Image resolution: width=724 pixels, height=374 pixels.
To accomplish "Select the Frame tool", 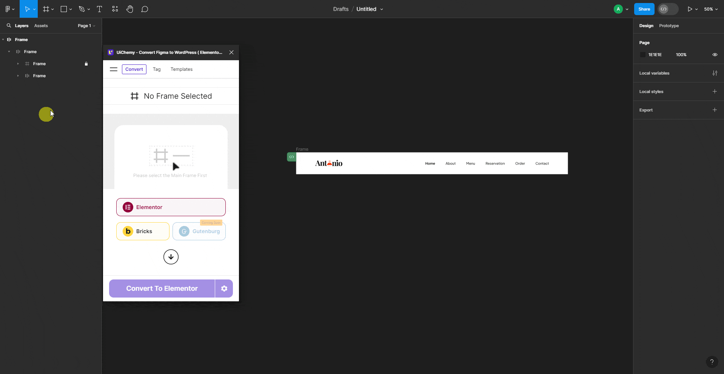I will [x=46, y=9].
